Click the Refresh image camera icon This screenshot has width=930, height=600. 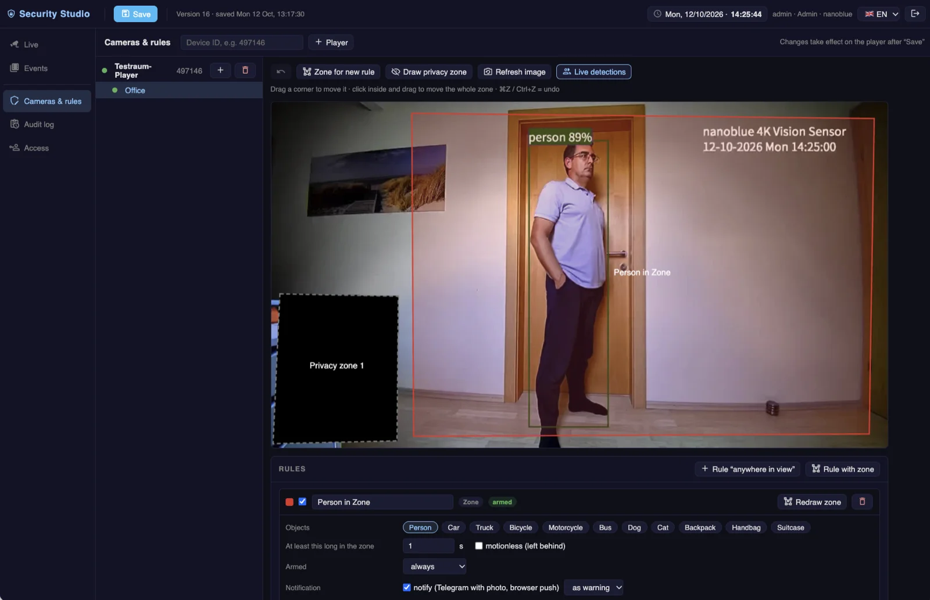click(488, 72)
